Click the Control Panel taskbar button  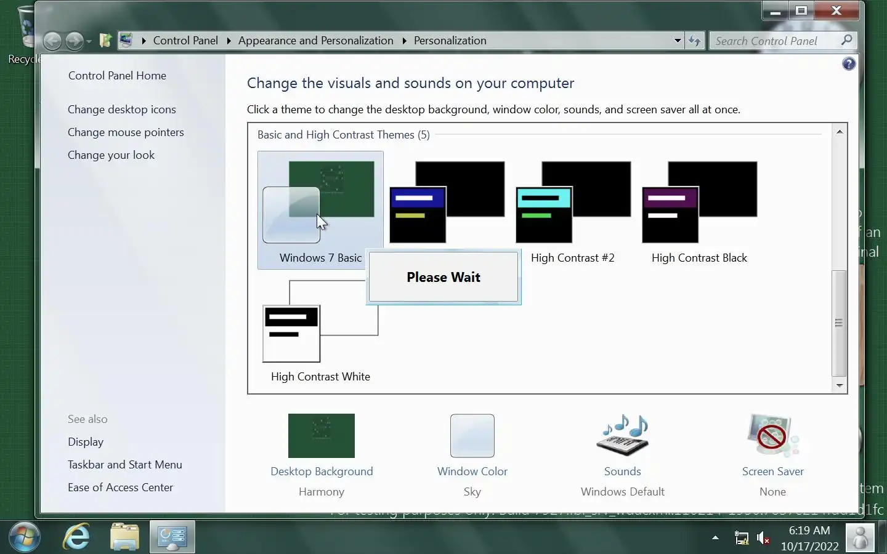pyautogui.click(x=172, y=537)
